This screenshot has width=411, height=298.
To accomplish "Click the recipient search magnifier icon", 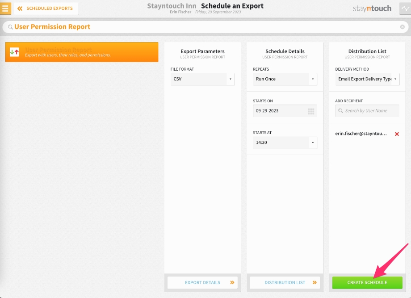I will coord(340,111).
